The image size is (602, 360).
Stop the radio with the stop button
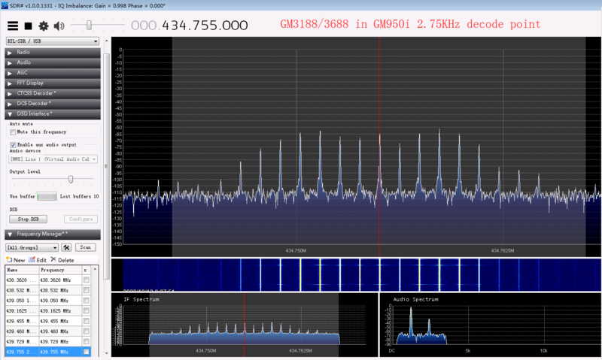click(x=28, y=26)
